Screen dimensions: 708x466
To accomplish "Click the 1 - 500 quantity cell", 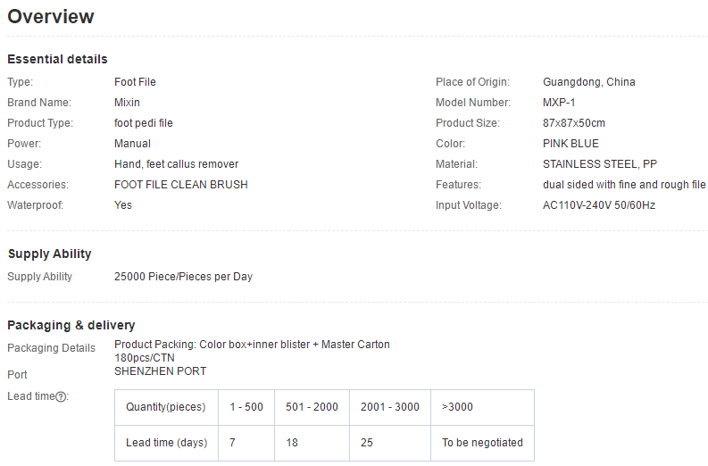I will (x=246, y=407).
